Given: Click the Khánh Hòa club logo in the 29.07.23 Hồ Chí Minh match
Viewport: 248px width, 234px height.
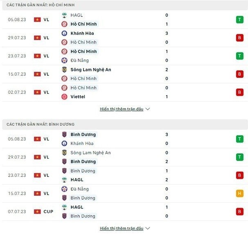Looking at the screenshot, I should pyautogui.click(x=64, y=33).
